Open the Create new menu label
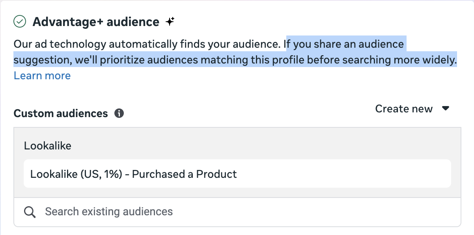The width and height of the screenshot is (474, 235). coord(403,109)
